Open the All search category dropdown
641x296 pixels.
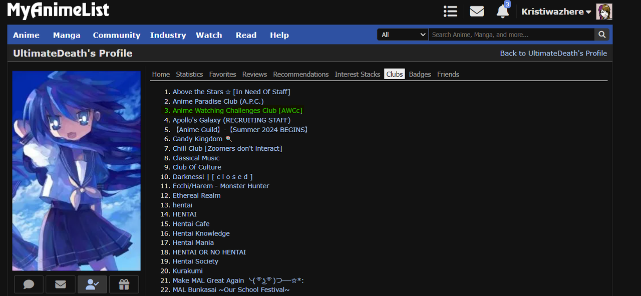click(x=403, y=35)
